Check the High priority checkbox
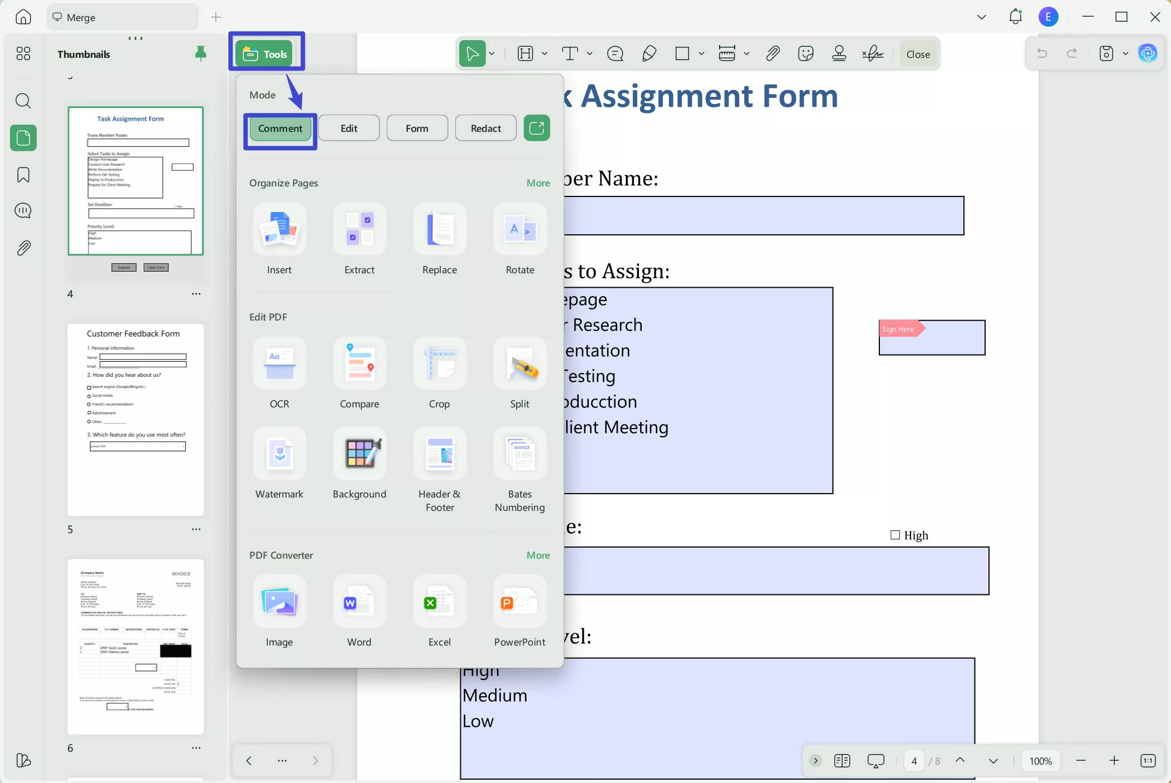 894,535
